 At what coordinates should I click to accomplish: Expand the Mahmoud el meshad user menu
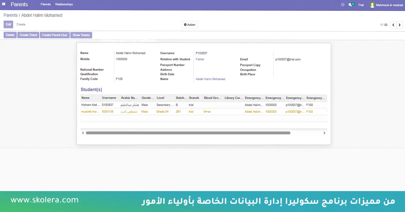[389, 5]
